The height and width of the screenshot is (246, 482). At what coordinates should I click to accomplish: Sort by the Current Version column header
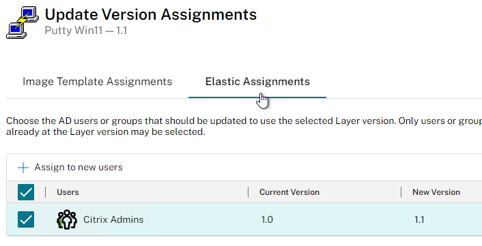pyautogui.click(x=289, y=192)
